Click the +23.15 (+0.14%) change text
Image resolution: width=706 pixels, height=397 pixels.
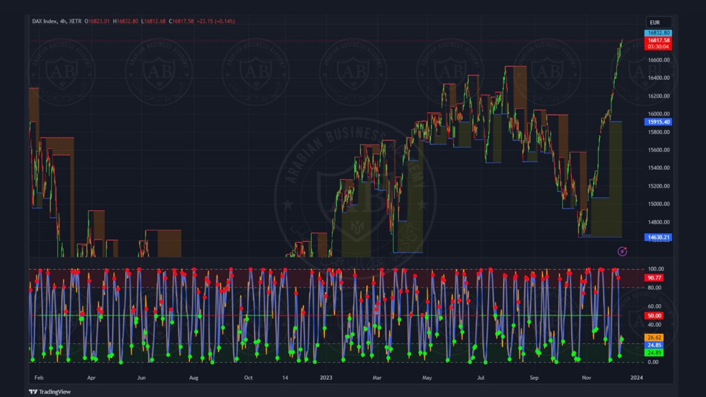click(216, 21)
